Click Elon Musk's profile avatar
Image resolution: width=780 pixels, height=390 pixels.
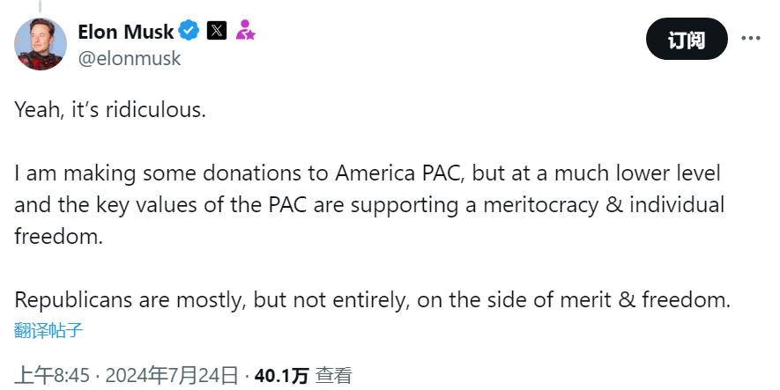(41, 42)
